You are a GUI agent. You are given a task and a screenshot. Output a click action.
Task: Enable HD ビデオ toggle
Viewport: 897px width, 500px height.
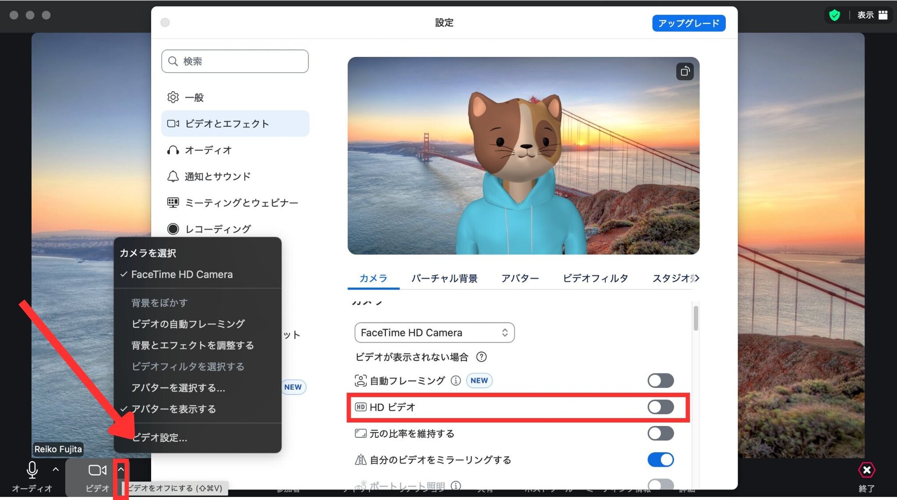pos(661,407)
